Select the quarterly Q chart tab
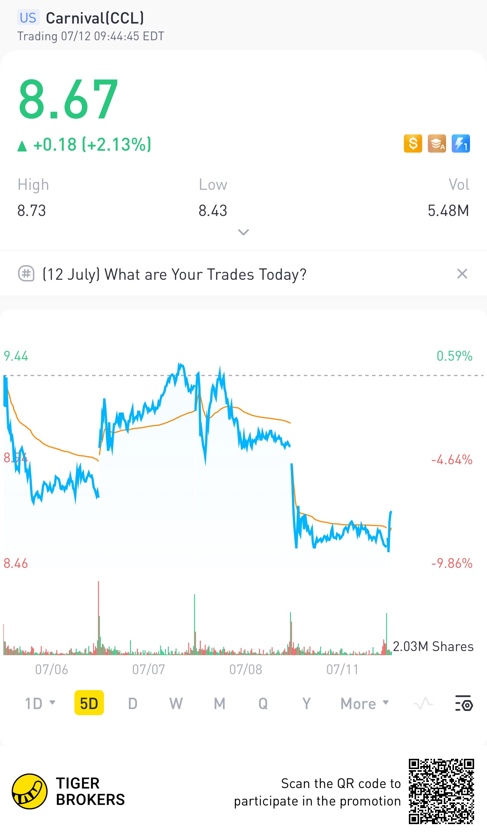The height and width of the screenshot is (837, 487). click(x=263, y=703)
